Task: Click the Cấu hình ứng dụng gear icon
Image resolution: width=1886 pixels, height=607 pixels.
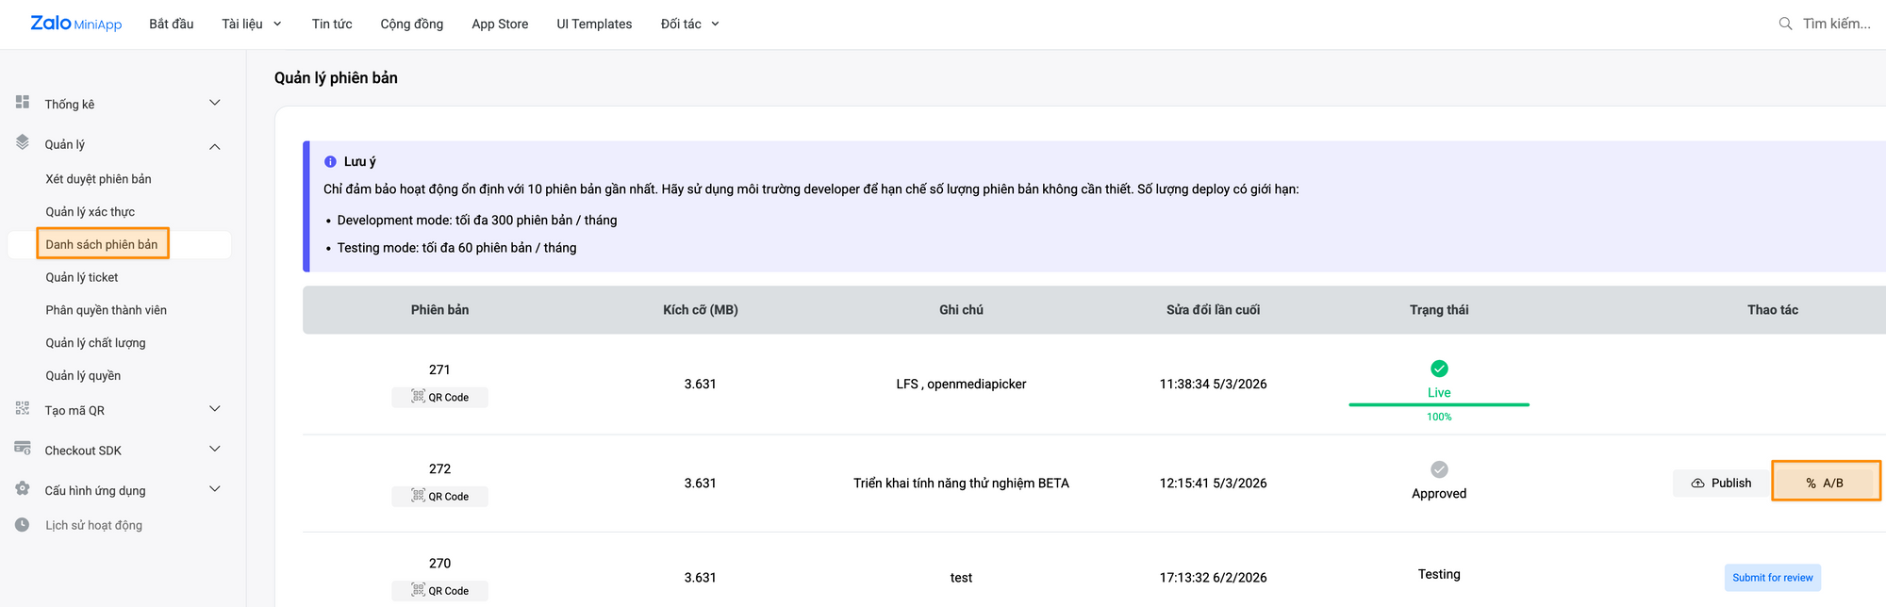Action: point(23,489)
